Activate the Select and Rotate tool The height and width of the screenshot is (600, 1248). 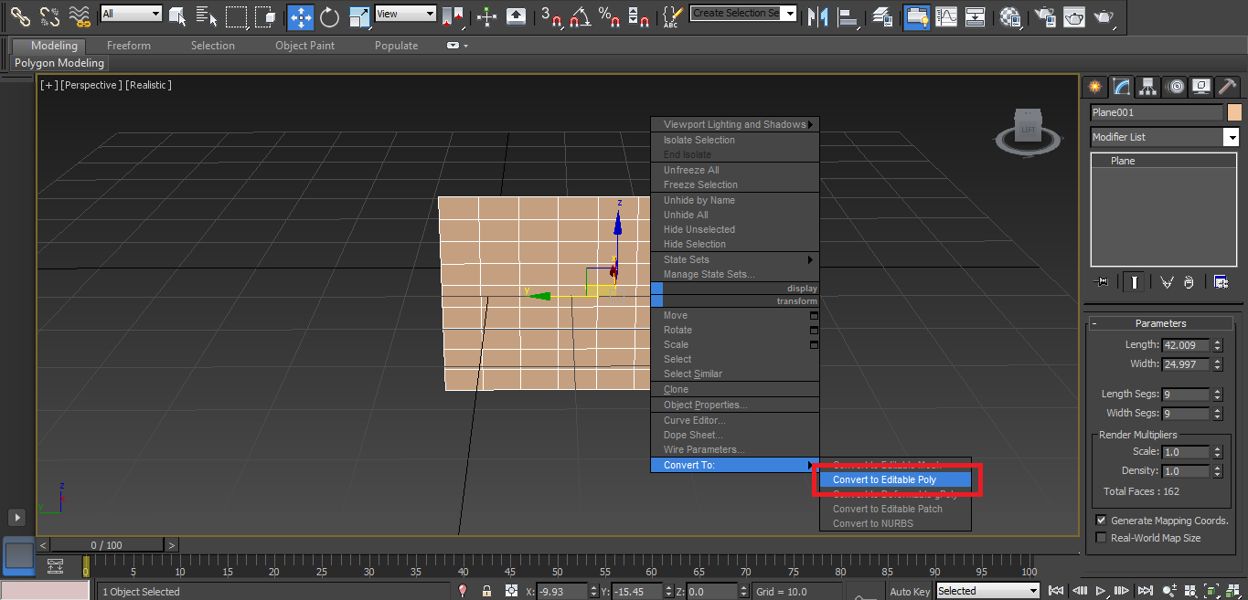pos(329,16)
